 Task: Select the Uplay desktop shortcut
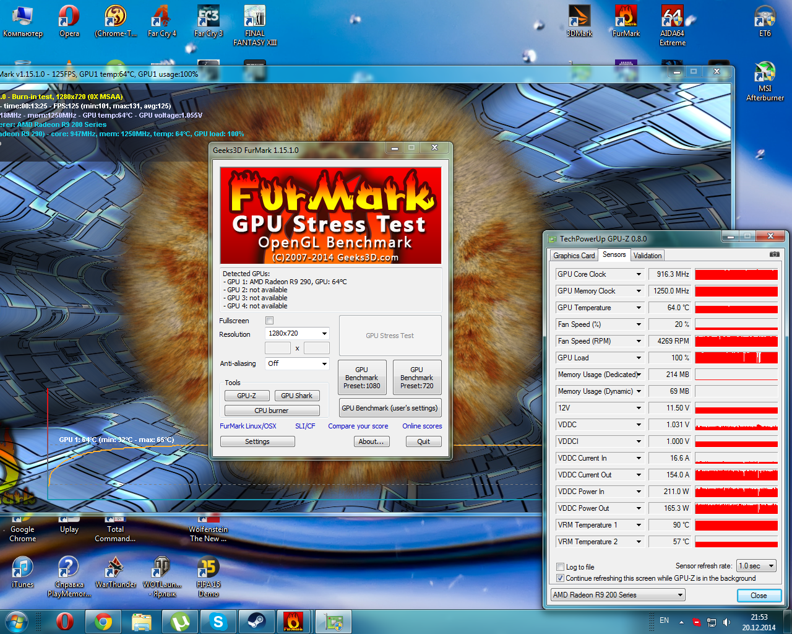pyautogui.click(x=69, y=525)
